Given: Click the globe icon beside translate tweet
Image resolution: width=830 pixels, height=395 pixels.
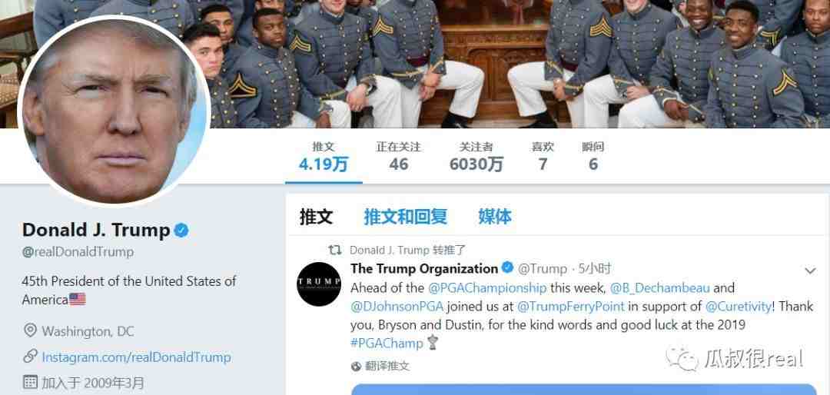Looking at the screenshot, I should [356, 366].
